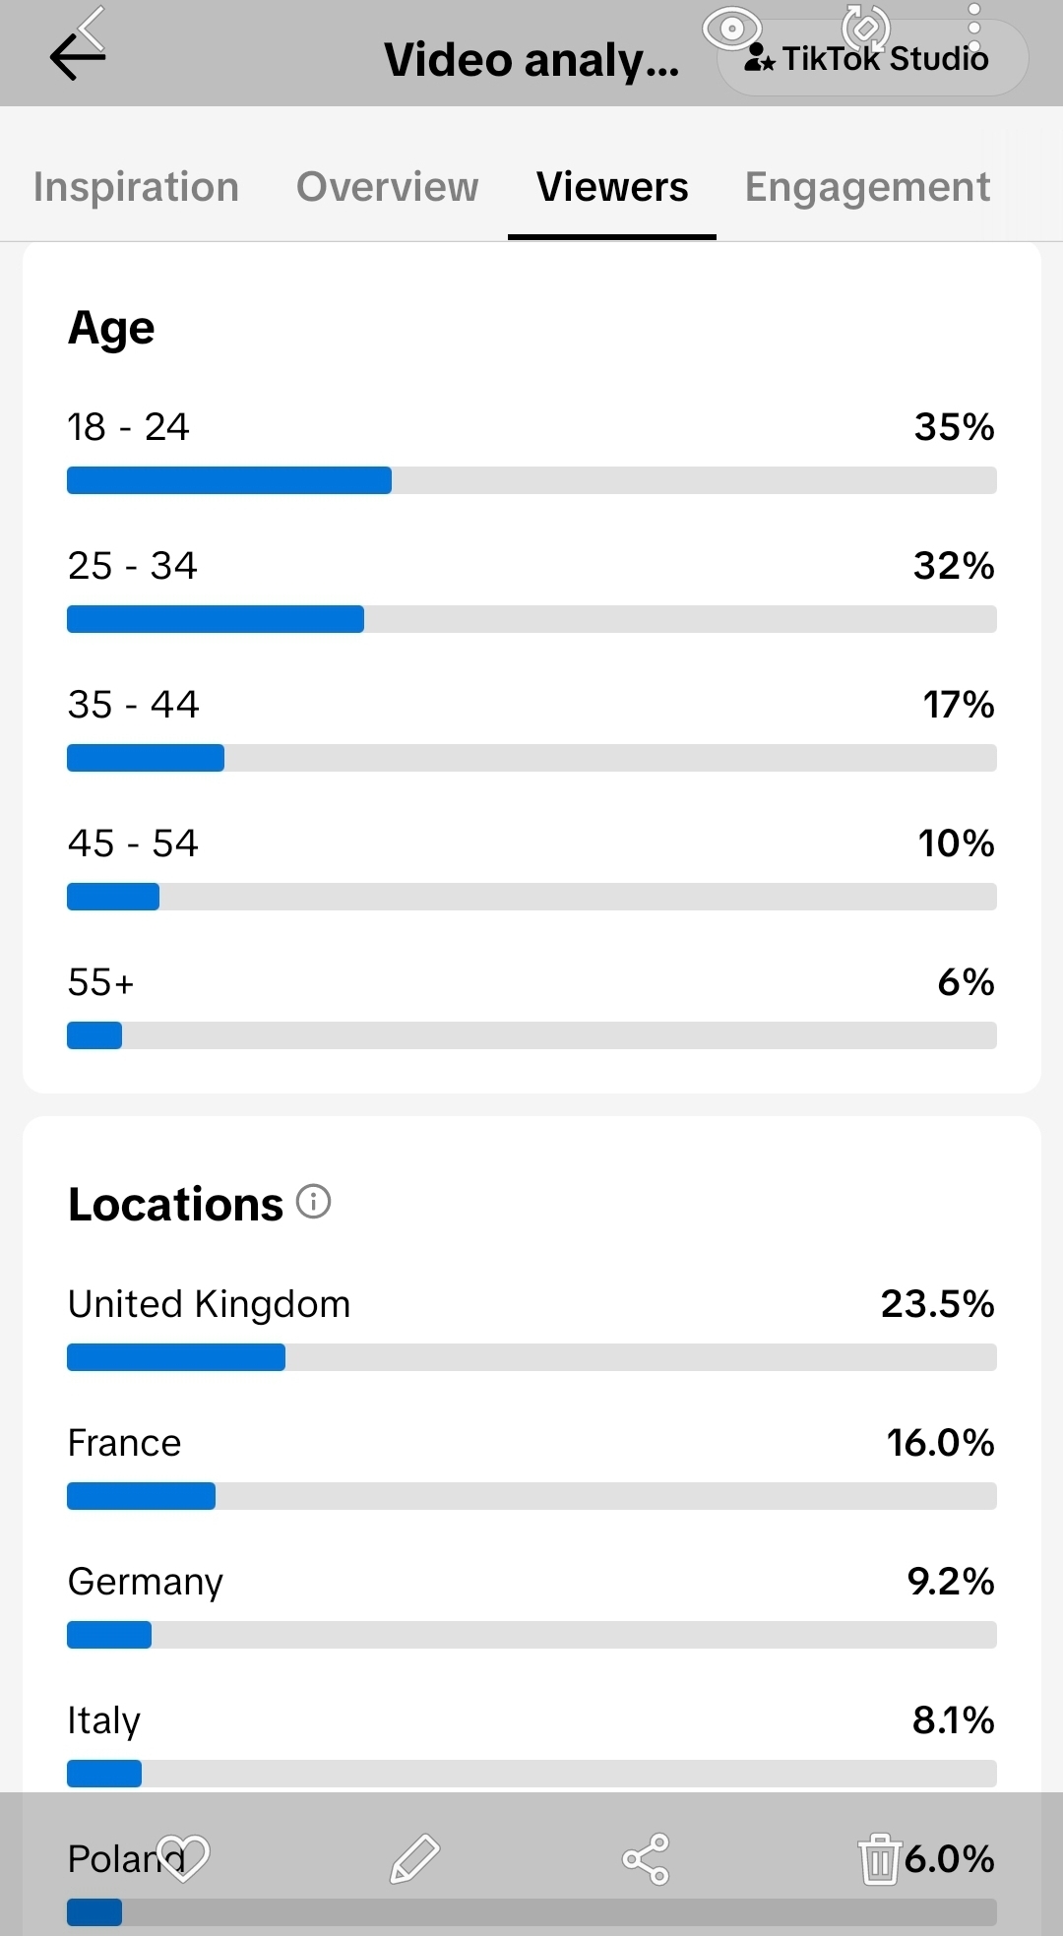The width and height of the screenshot is (1063, 1936).
Task: Switch to the Inspiration tab
Action: pos(136,187)
